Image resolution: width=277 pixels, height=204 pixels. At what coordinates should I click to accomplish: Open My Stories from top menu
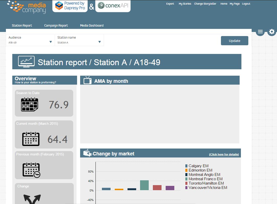click(x=185, y=4)
